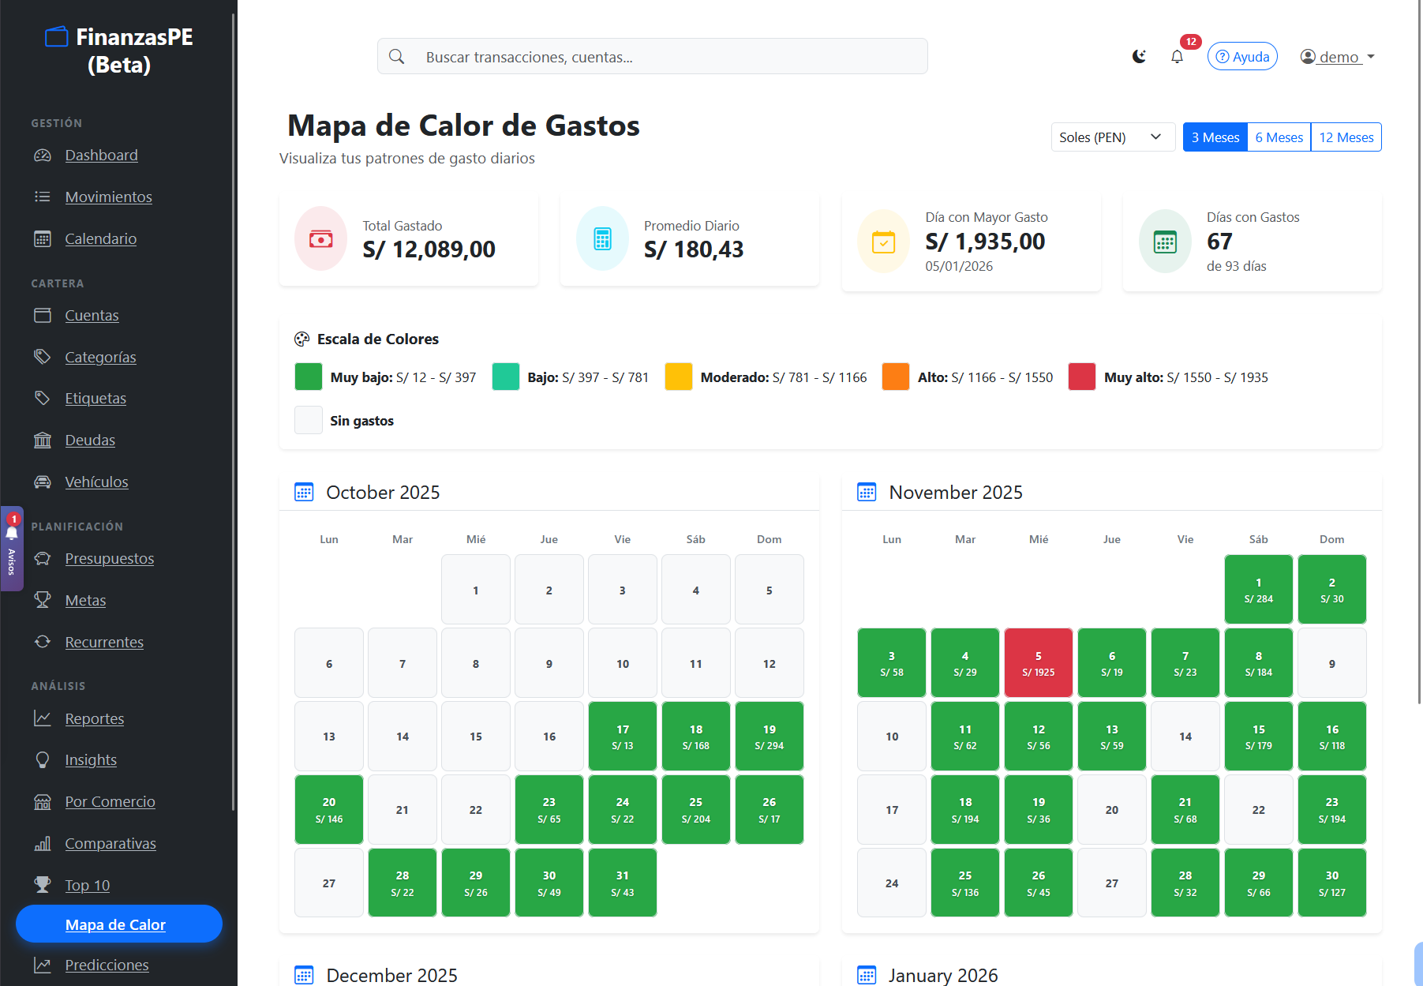1423x986 pixels.
Task: Click the Presupuestos piggy bank icon
Action: click(x=43, y=558)
